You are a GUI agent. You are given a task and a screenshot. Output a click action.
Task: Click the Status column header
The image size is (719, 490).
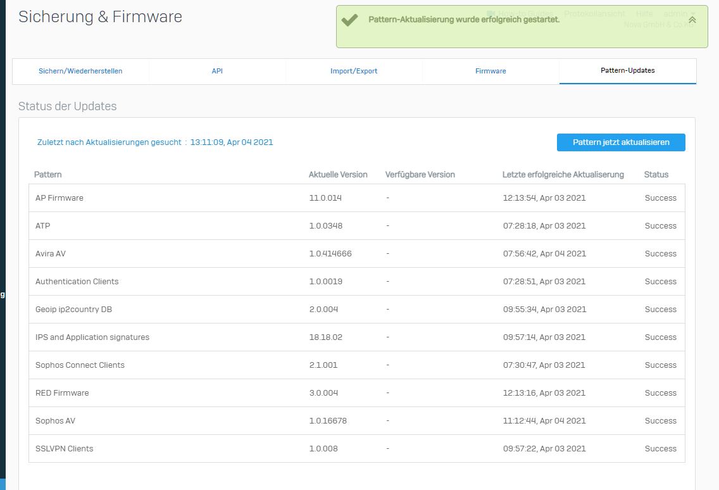coord(656,174)
